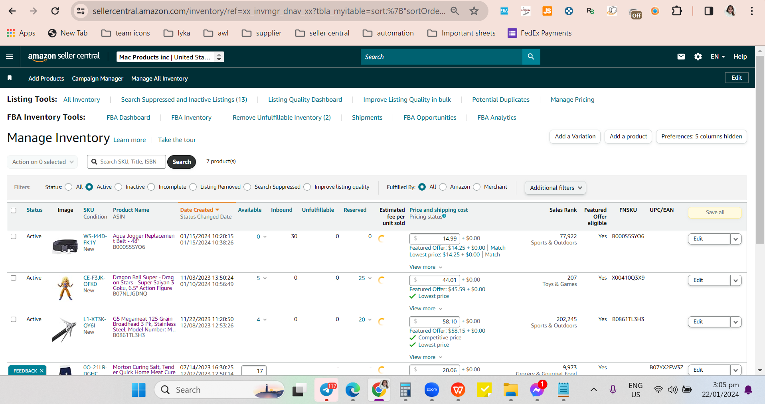The image size is (765, 404).
Task: Open the messages envelope icon
Action: coord(681,57)
